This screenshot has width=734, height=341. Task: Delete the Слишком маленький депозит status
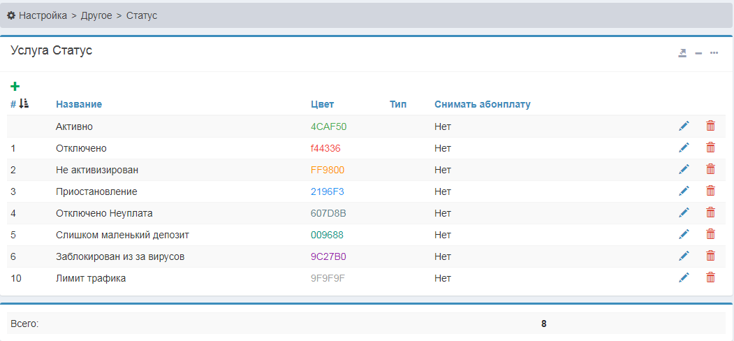[710, 234]
